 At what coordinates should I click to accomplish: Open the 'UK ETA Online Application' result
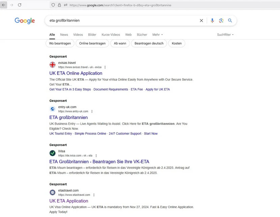[x=76, y=73]
